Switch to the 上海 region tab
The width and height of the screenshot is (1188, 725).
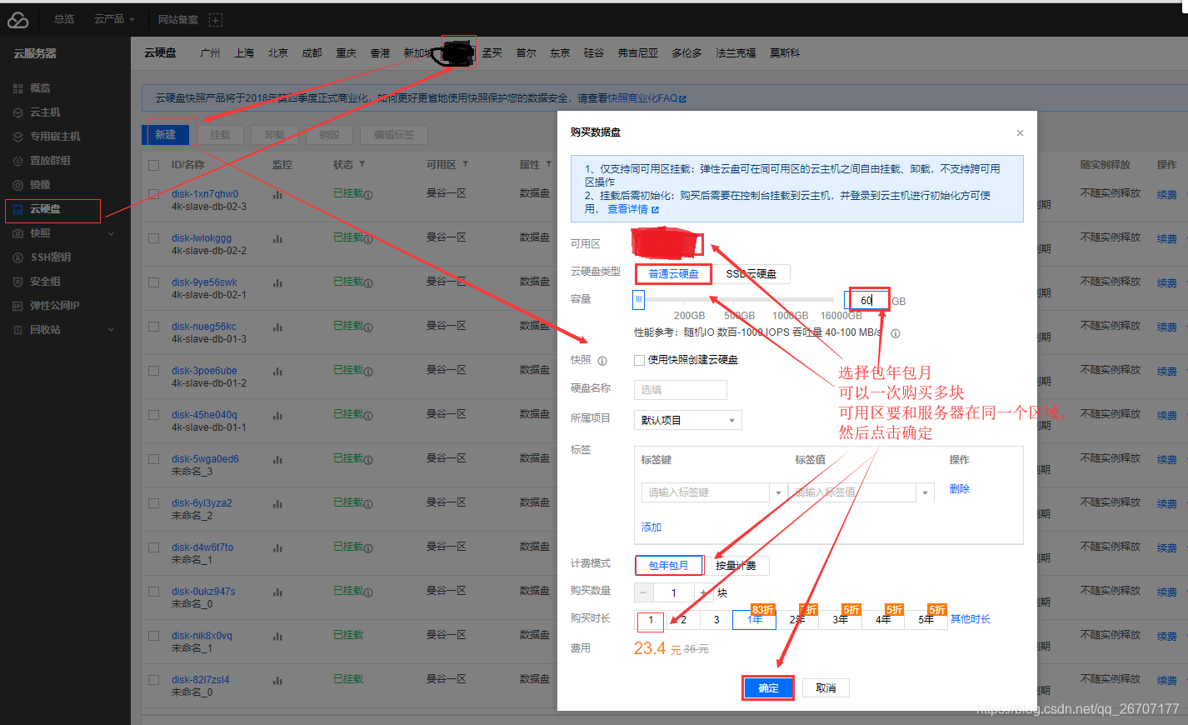point(244,52)
